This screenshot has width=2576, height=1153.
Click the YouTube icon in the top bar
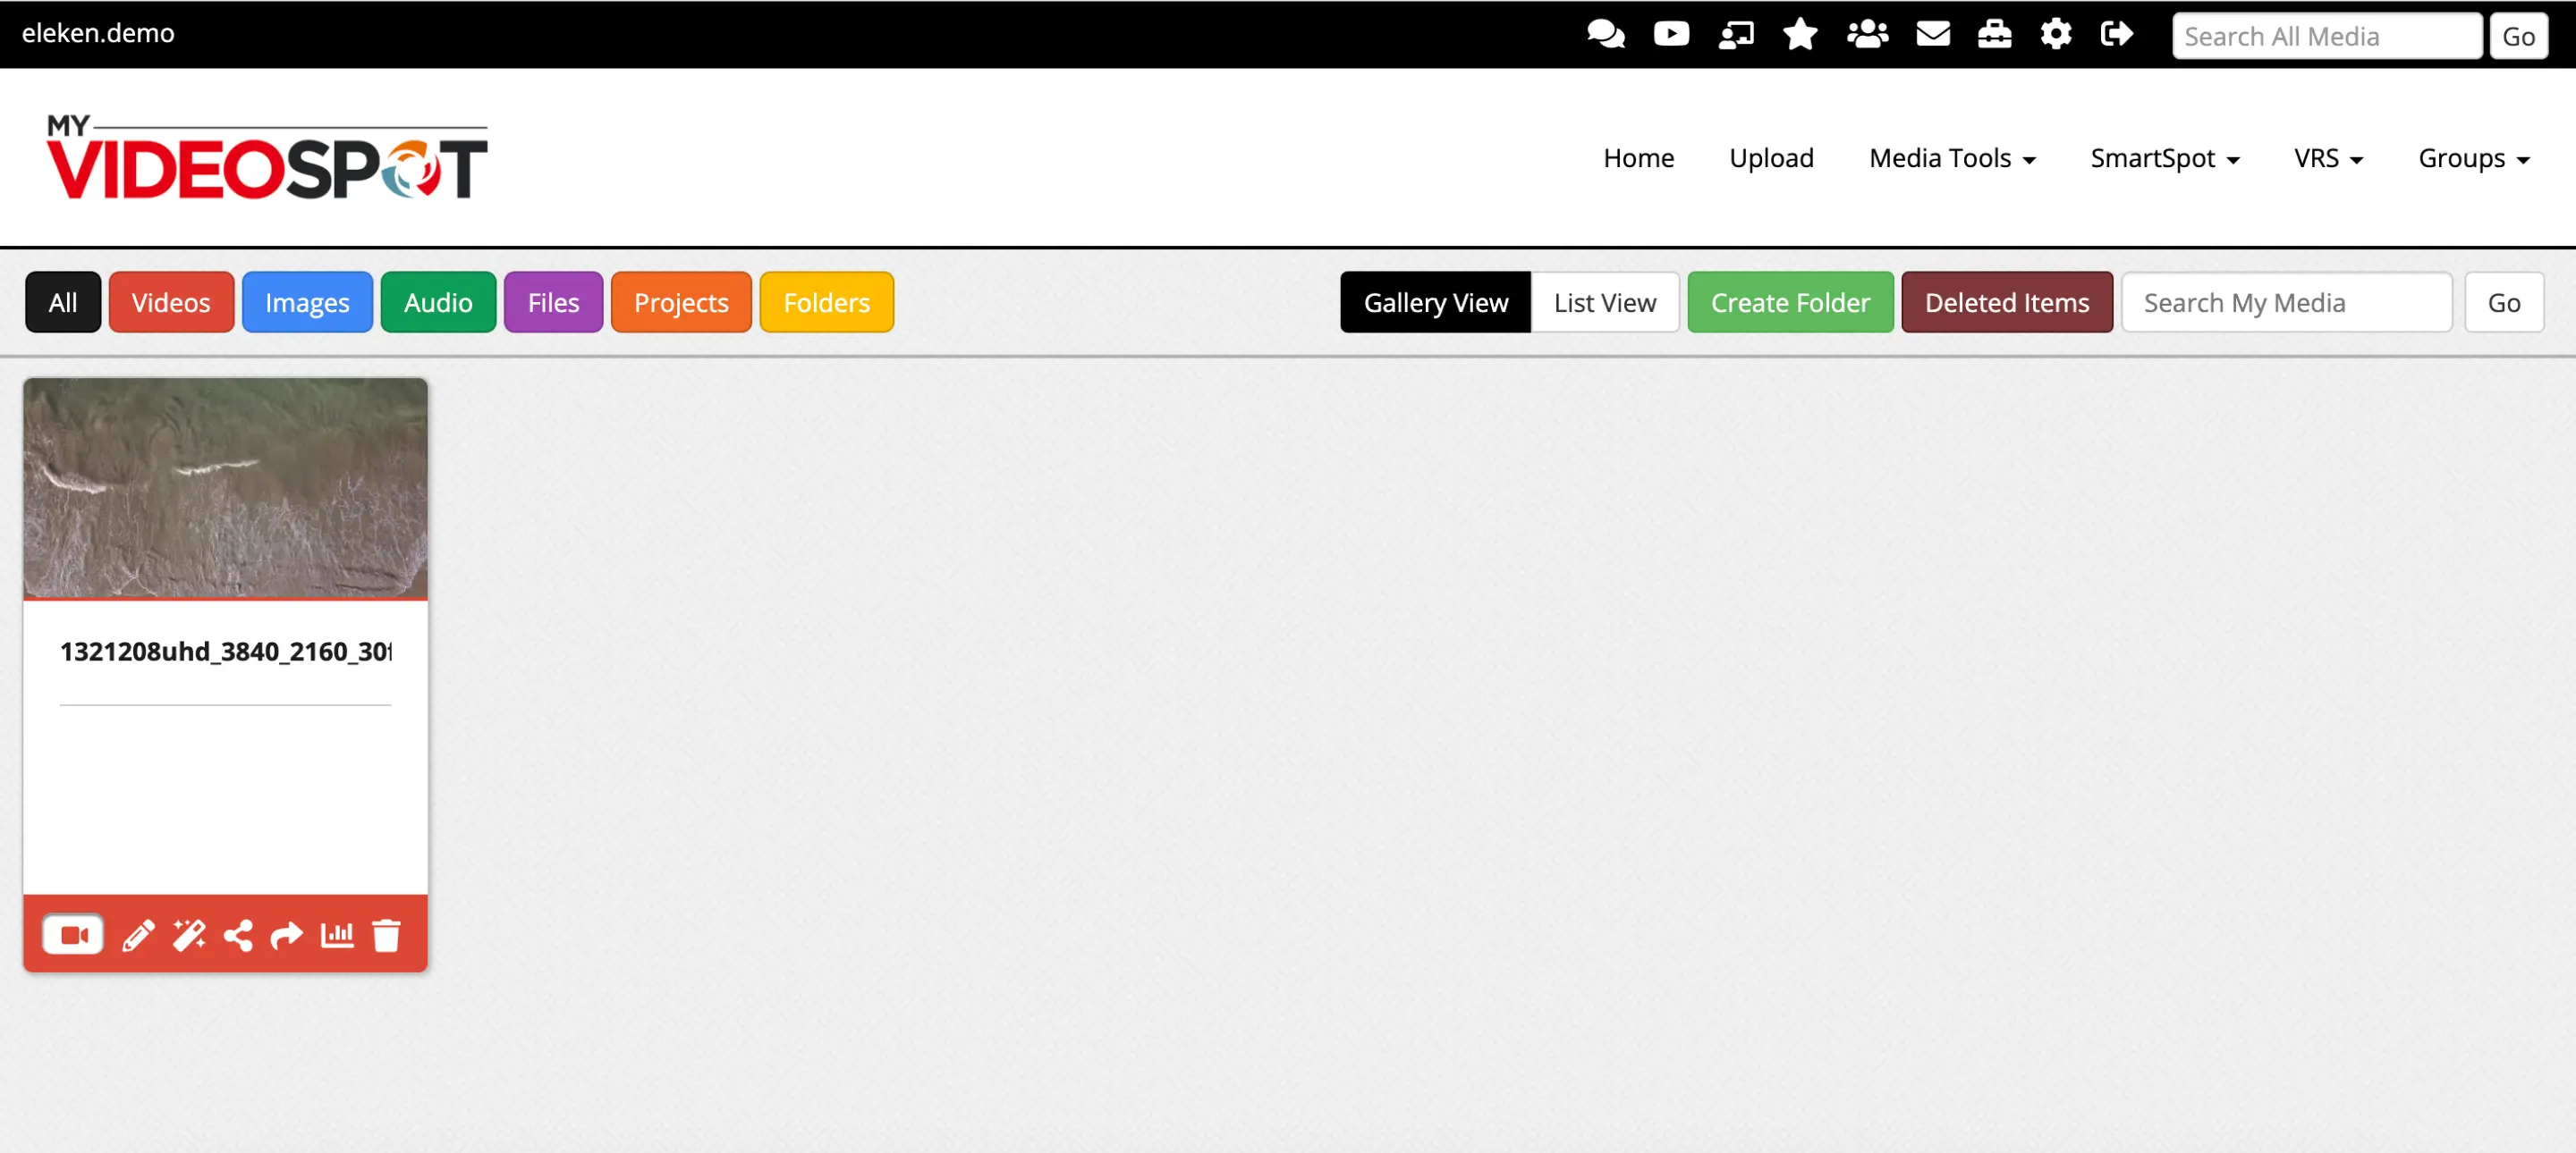click(1670, 34)
